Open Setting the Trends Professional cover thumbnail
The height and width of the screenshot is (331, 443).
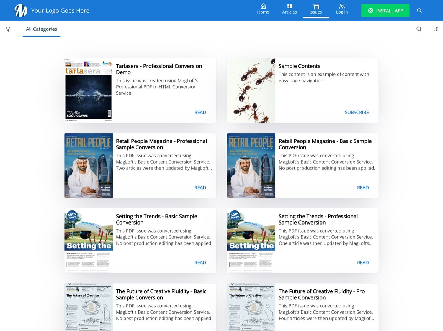tap(251, 241)
